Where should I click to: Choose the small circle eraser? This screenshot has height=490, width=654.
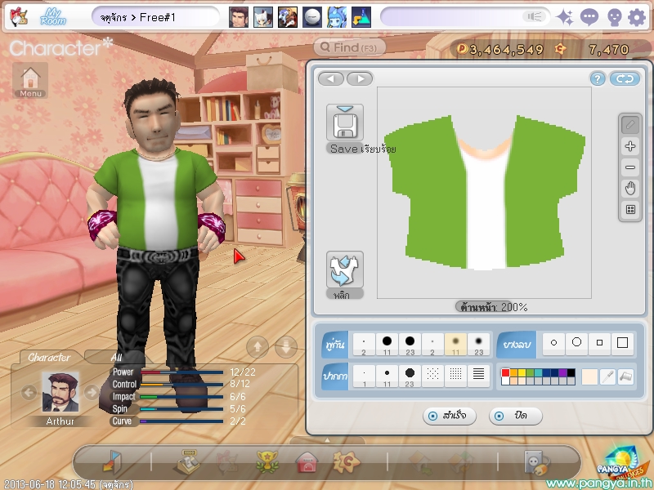tap(553, 343)
